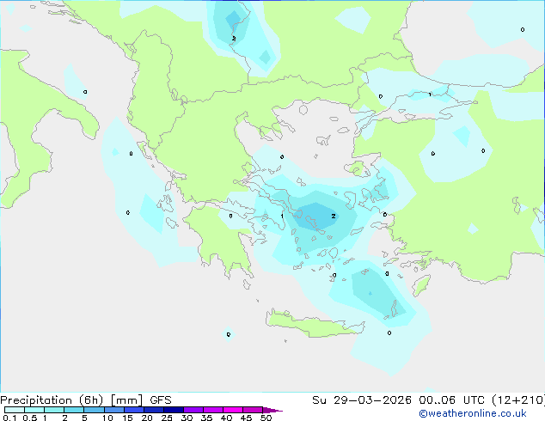Viewport: 545px width, 421px height.
Task: Click the "(12+210)" forecast run text
Action: tap(518, 400)
